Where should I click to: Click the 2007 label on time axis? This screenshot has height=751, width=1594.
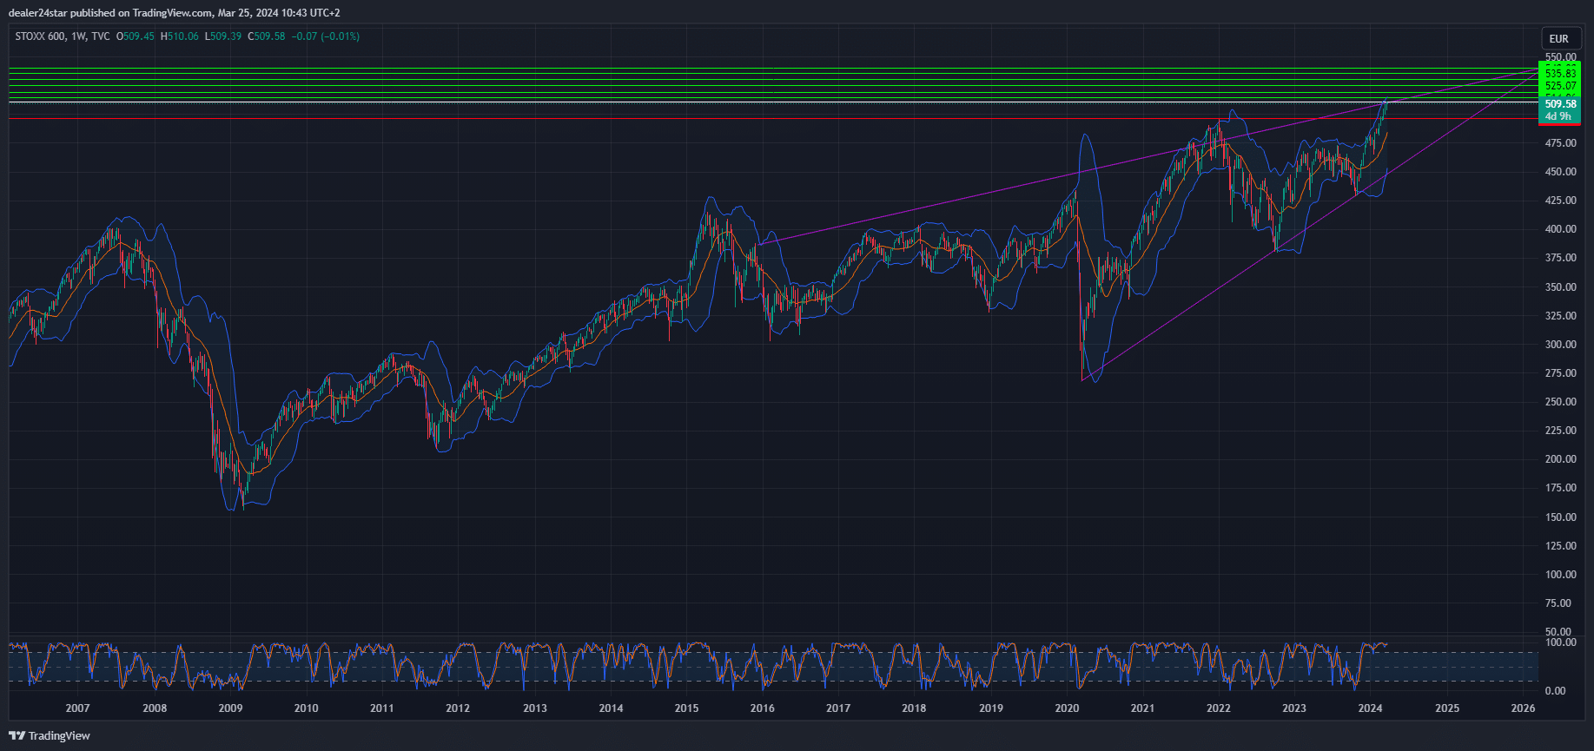77,708
